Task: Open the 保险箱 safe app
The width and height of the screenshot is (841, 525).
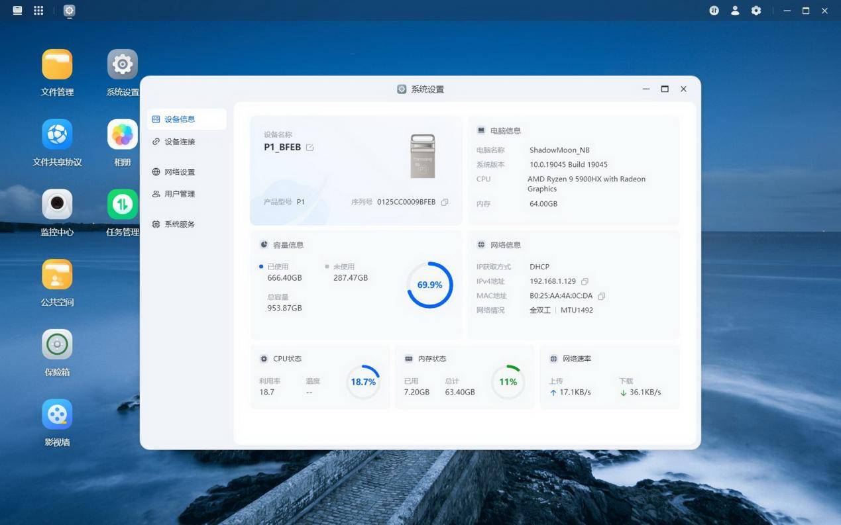Action: (x=57, y=344)
